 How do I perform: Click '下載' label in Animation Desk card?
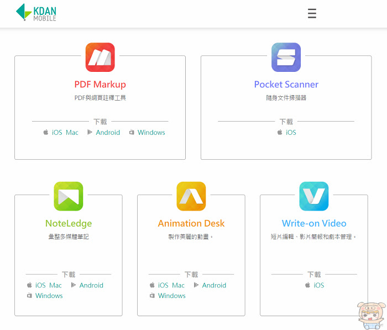(191, 275)
